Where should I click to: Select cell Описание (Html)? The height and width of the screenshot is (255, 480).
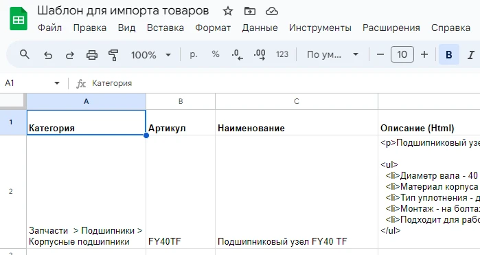tap(429, 122)
